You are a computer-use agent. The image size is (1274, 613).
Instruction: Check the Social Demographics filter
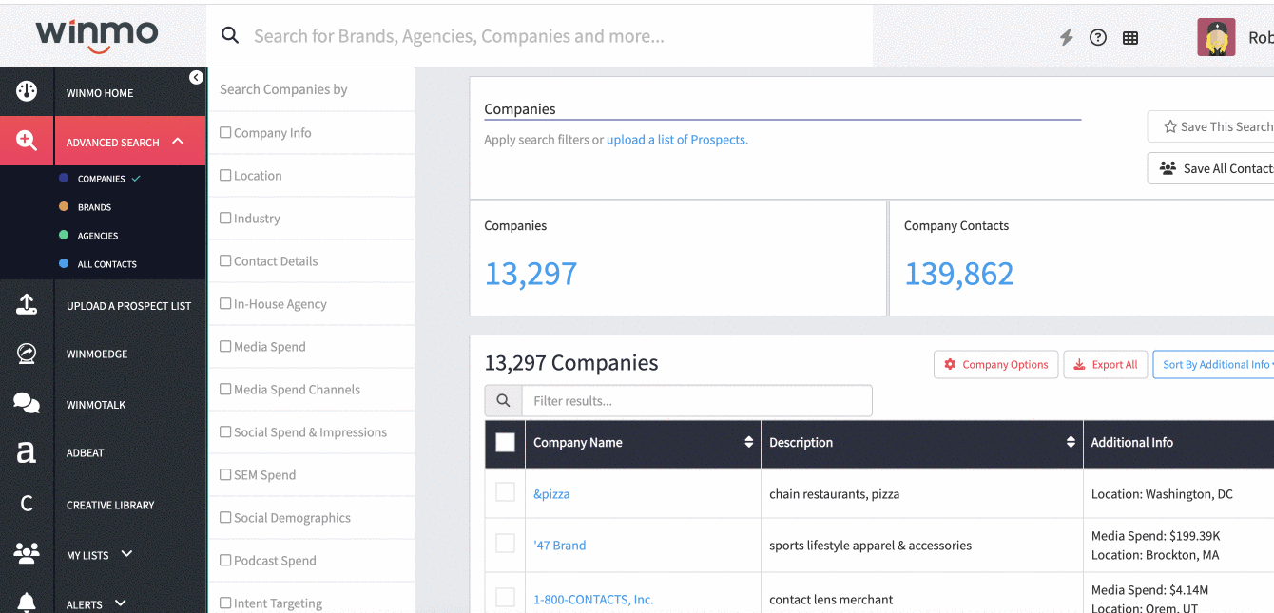pos(225,518)
